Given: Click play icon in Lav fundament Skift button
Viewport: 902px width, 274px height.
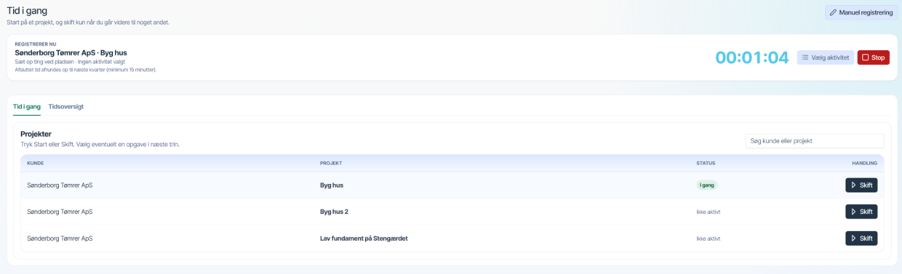Looking at the screenshot, I should click(854, 239).
